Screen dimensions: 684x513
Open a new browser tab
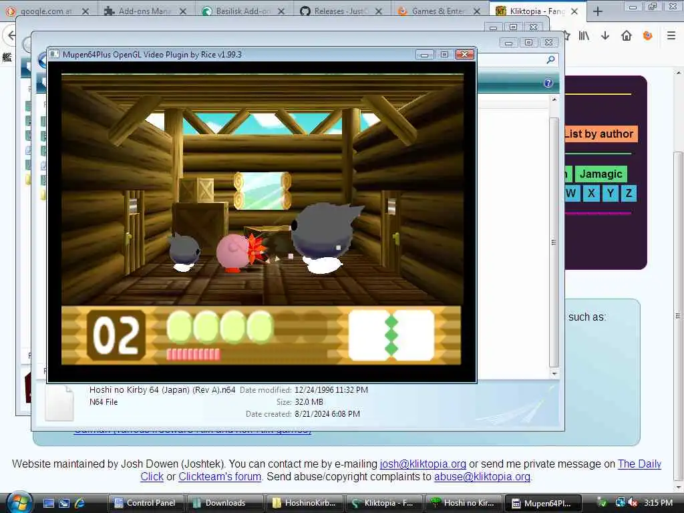tap(598, 11)
